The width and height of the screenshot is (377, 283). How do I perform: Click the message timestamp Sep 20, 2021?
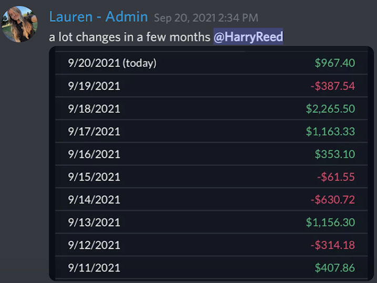(206, 18)
